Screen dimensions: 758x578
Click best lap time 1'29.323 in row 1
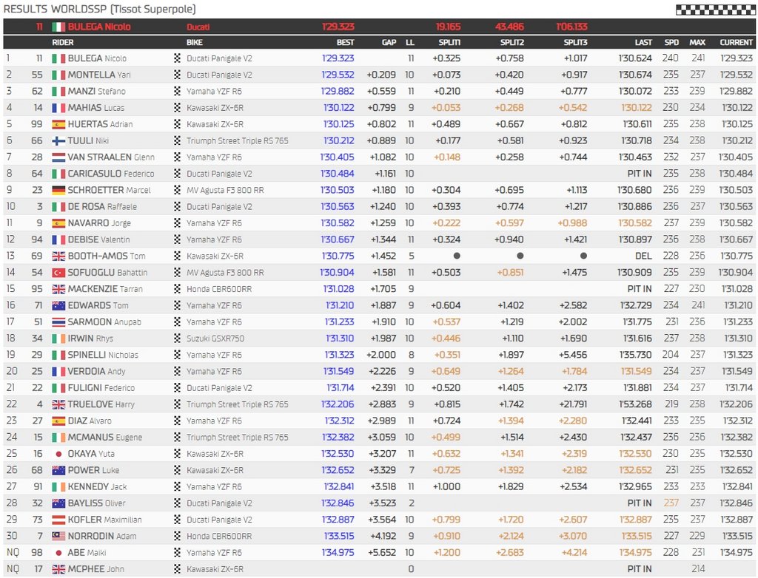(x=338, y=58)
